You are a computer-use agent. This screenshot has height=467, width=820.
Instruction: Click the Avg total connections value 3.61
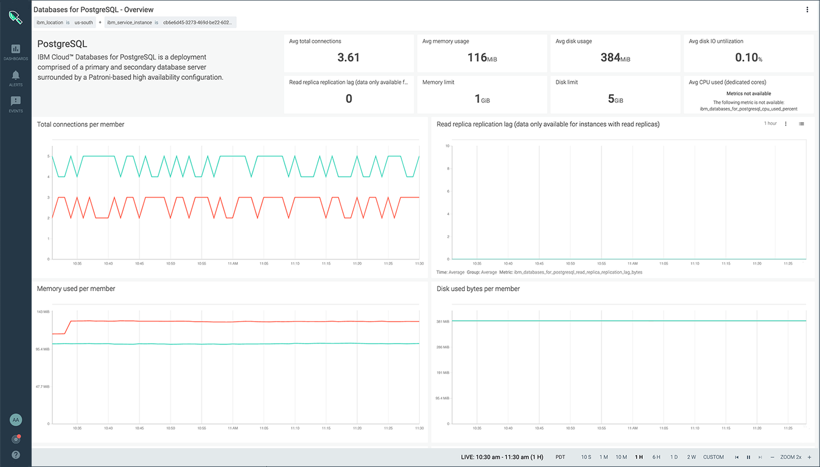348,57
